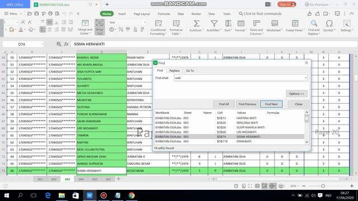Click Find and Replace magnifier icon
358x201 pixels.
314,23
